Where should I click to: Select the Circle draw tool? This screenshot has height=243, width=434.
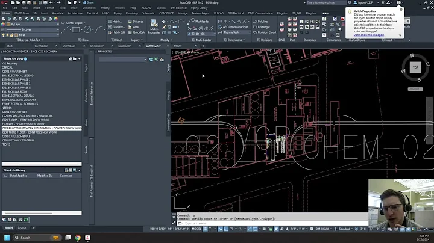87,30
